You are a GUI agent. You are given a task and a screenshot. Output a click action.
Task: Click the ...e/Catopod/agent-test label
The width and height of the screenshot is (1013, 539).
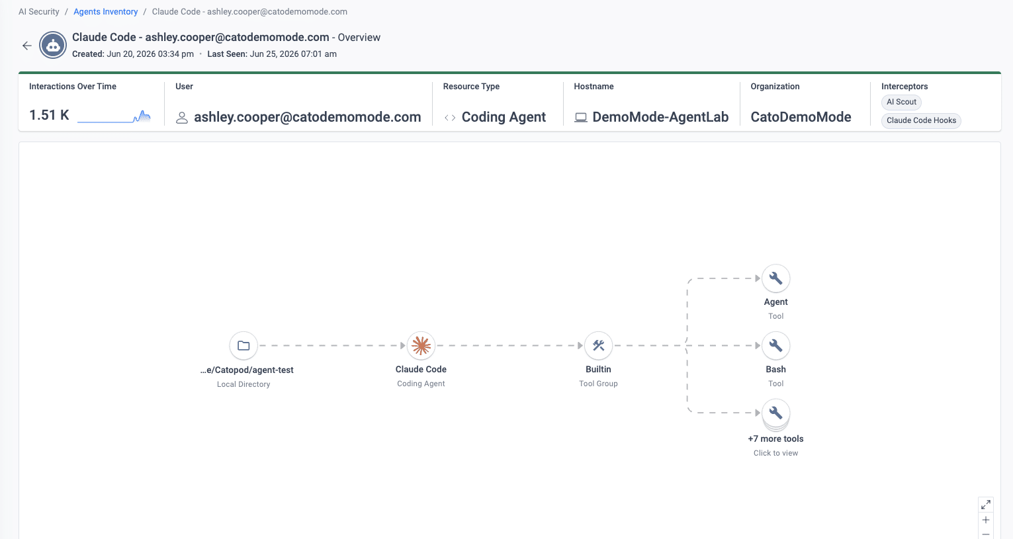tap(247, 370)
